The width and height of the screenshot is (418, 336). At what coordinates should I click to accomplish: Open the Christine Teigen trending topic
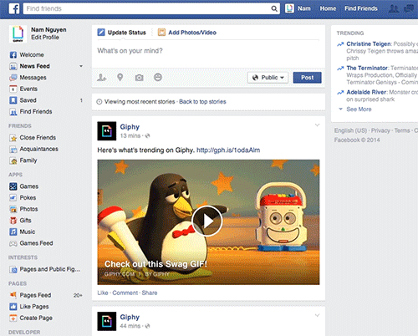(369, 44)
